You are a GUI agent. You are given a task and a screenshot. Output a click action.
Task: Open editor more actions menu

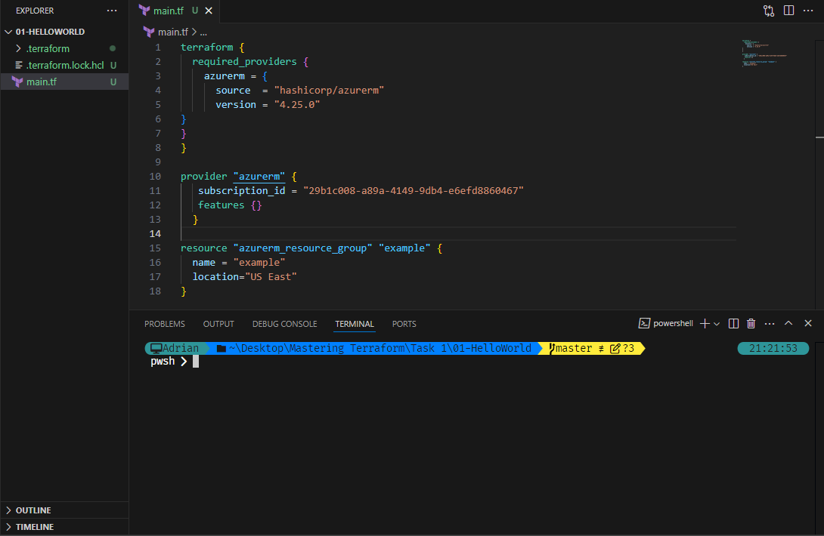click(x=808, y=11)
